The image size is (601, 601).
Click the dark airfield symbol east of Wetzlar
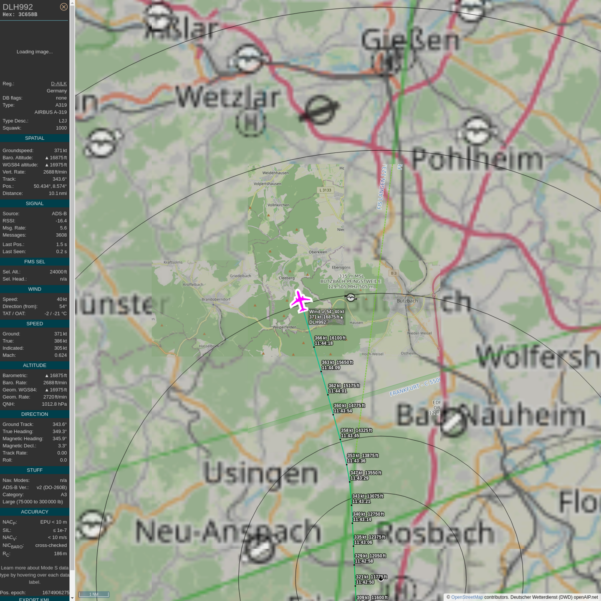320,110
